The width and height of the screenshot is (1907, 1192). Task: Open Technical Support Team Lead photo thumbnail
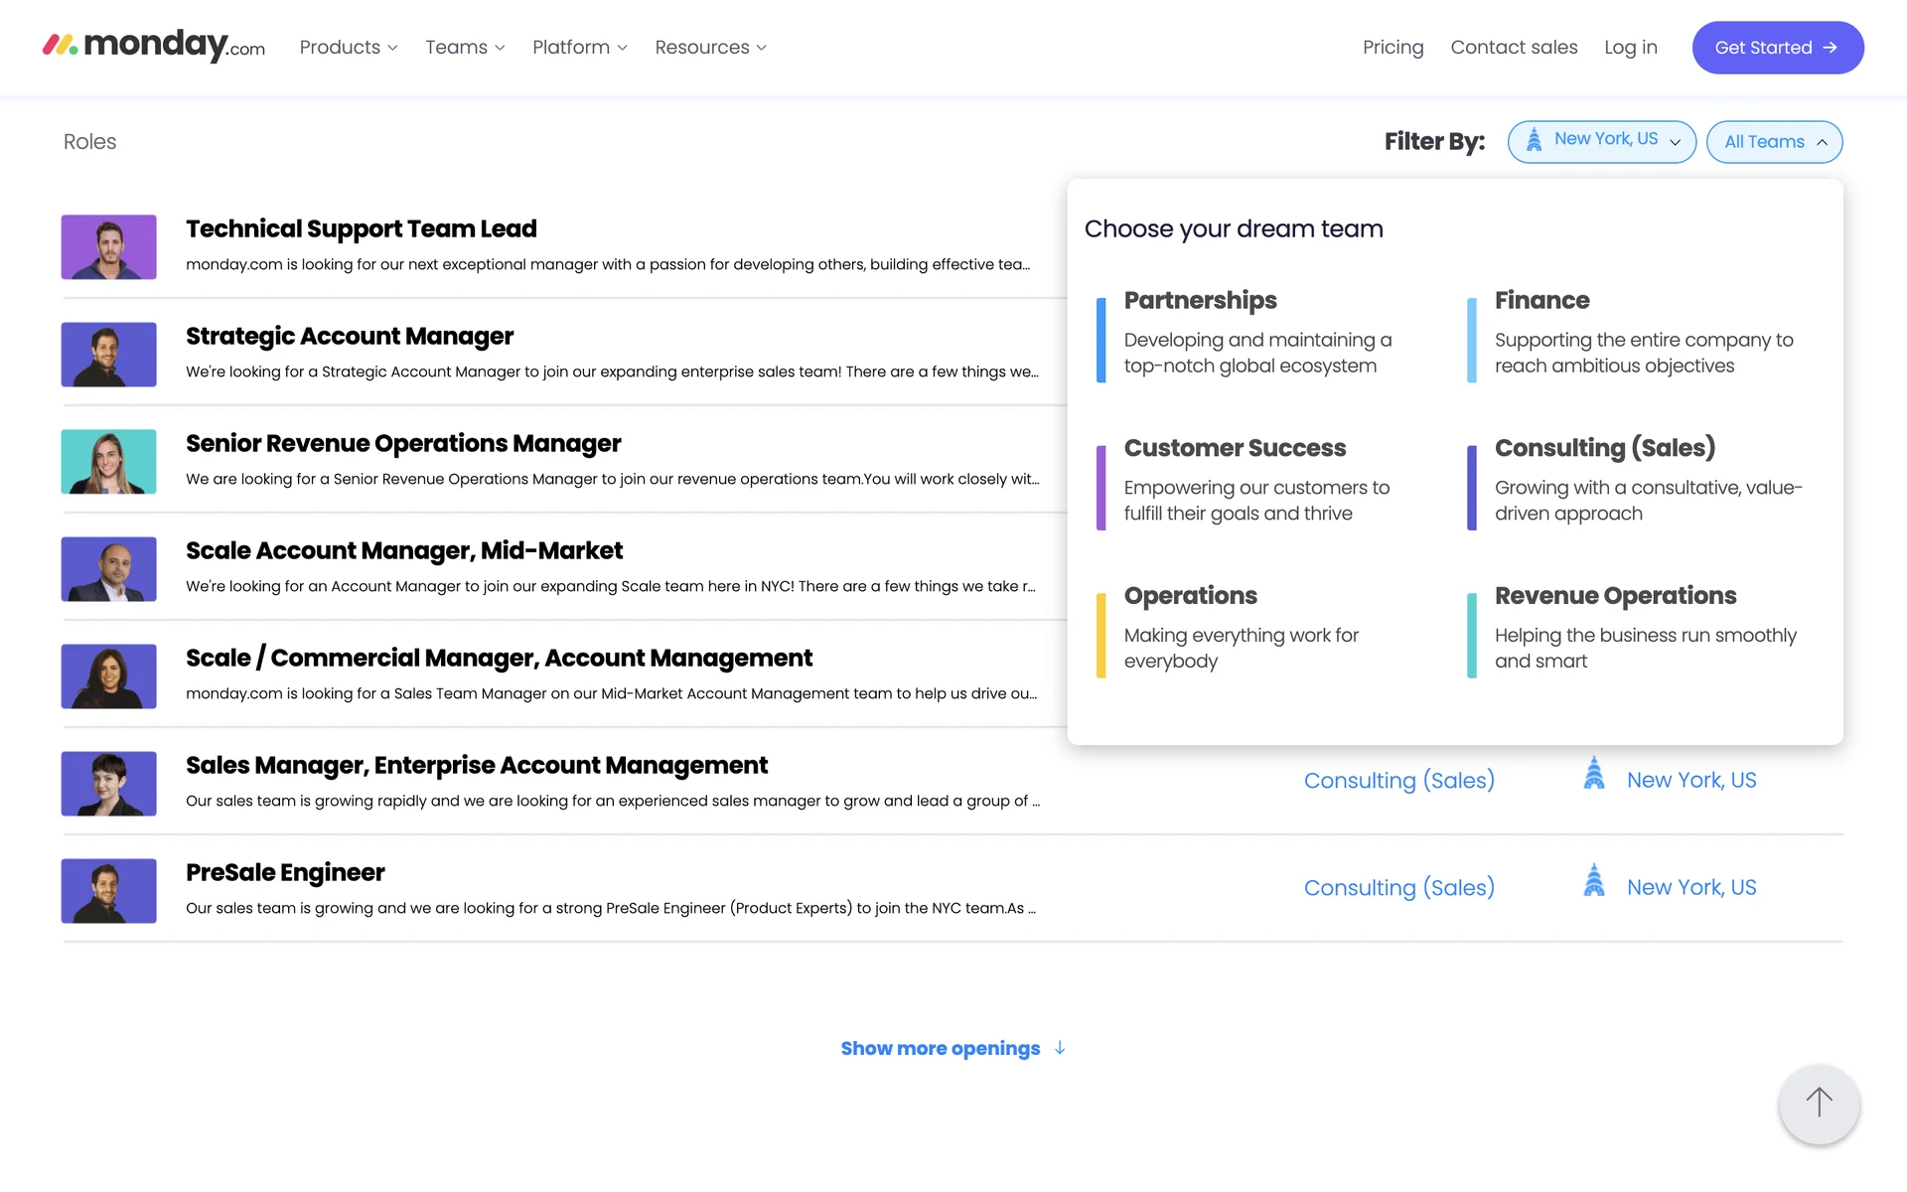click(109, 247)
